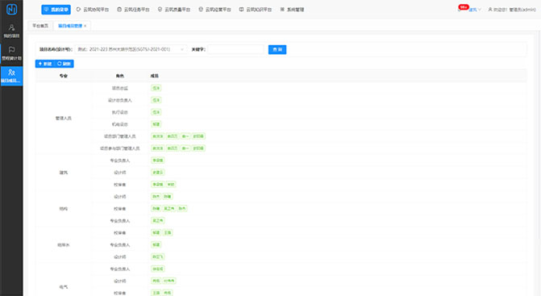541x296 pixels.
Task: Open the sidebar item with person icon
Action: coord(11,31)
